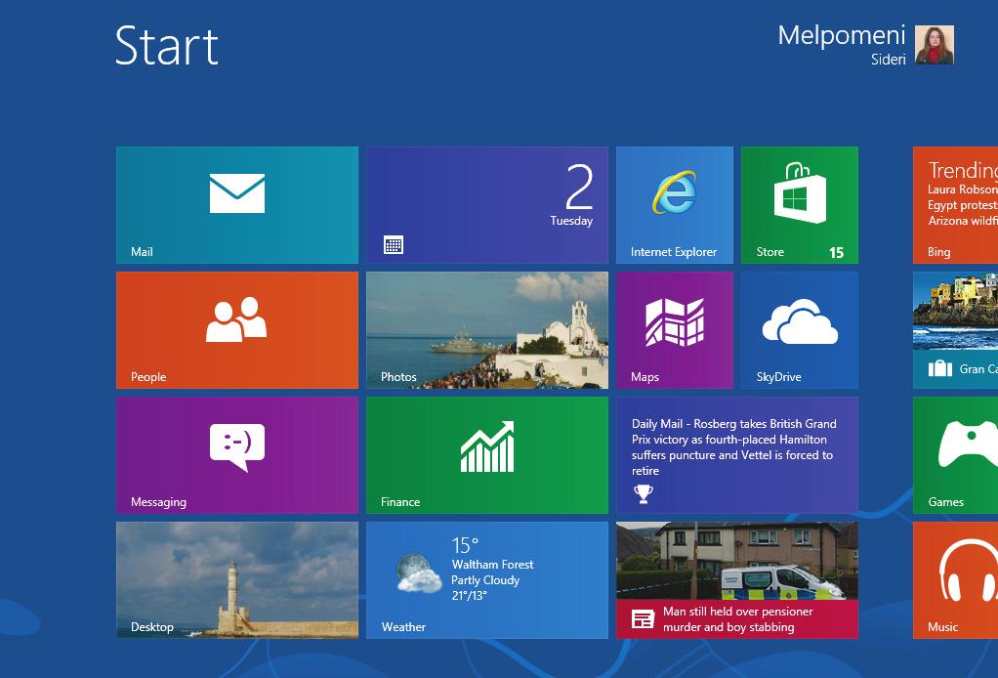Open the Games tile

pos(955,455)
